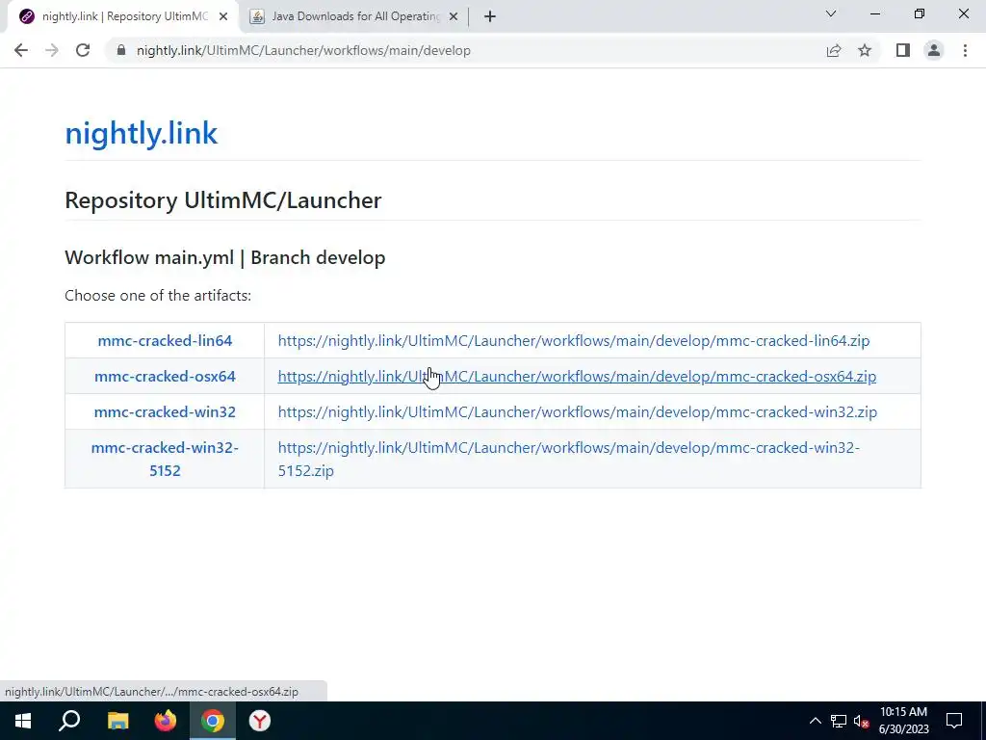The height and width of the screenshot is (740, 986).
Task: Open Windows taskbar search
Action: point(69,721)
